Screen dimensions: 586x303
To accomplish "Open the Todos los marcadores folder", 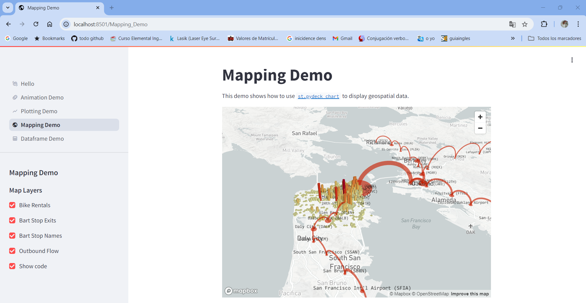I will (555, 38).
